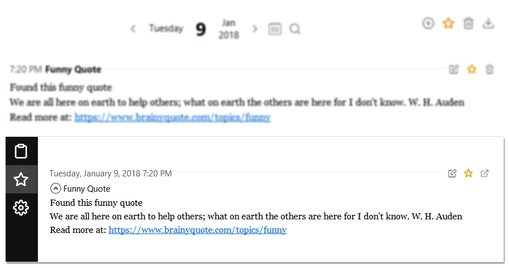The height and width of the screenshot is (268, 509).
Task: Delete the day using top trash icon
Action: pos(468,23)
